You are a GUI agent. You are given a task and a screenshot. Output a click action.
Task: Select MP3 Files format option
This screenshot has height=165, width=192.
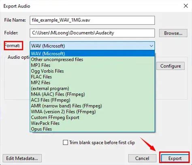[x=92, y=65]
